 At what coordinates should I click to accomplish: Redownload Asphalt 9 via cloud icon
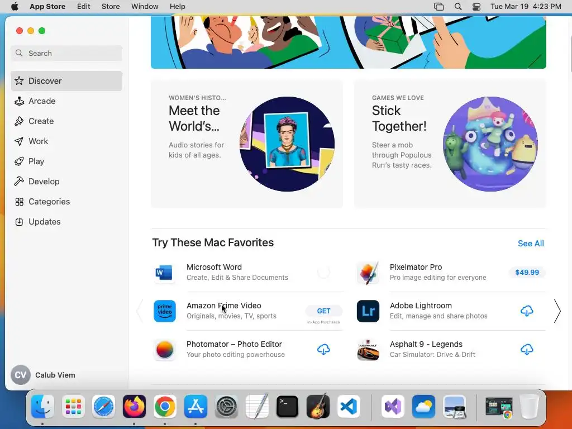pyautogui.click(x=527, y=350)
